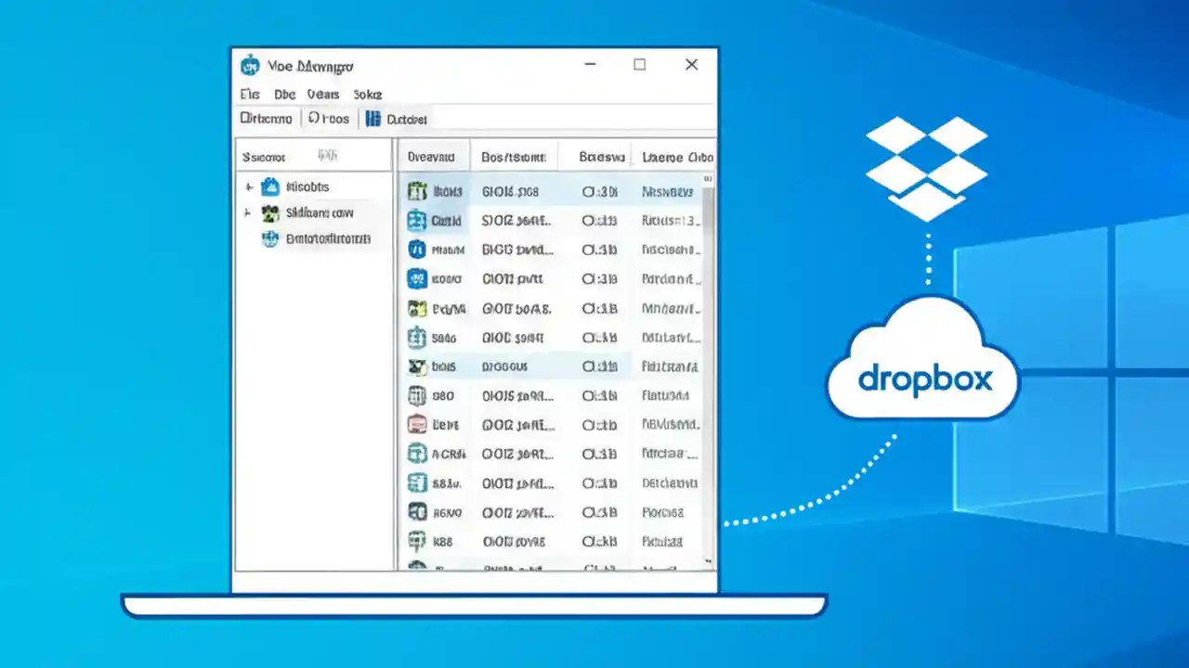Click the application icon in the title bar
The width and height of the screenshot is (1189, 668).
tap(249, 65)
